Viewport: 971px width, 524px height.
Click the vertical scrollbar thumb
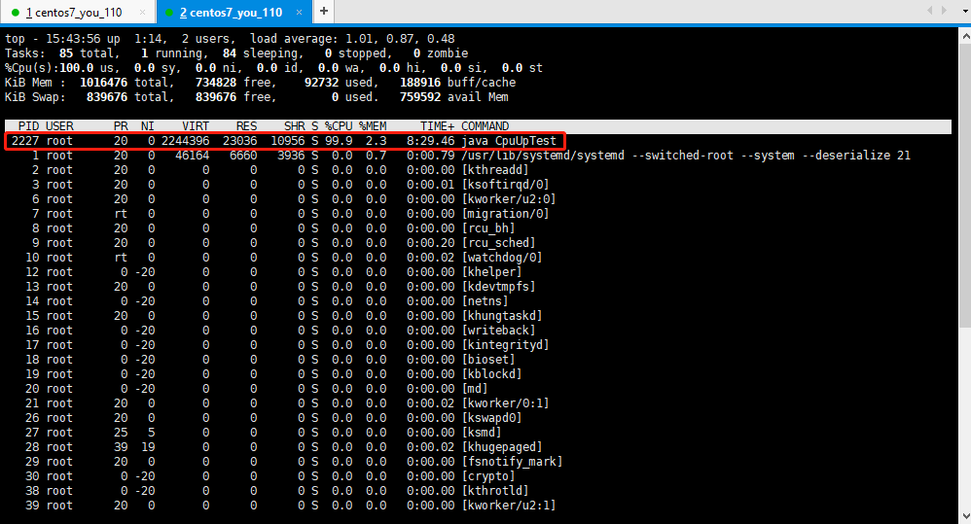965,186
